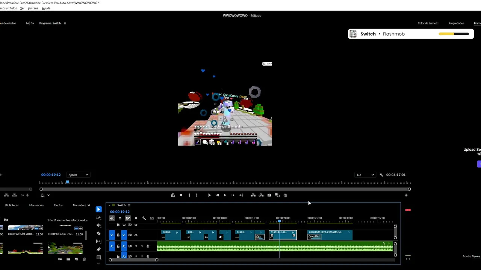
Task: Switch to the Bibliotecas tab
Action: tap(12, 205)
